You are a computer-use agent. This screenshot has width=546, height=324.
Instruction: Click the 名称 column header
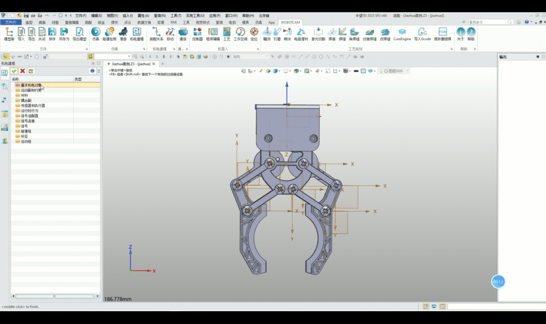(x=42, y=79)
